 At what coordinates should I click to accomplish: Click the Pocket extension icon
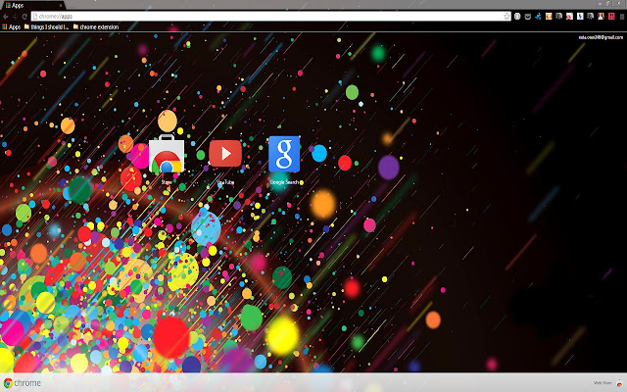[x=528, y=17]
